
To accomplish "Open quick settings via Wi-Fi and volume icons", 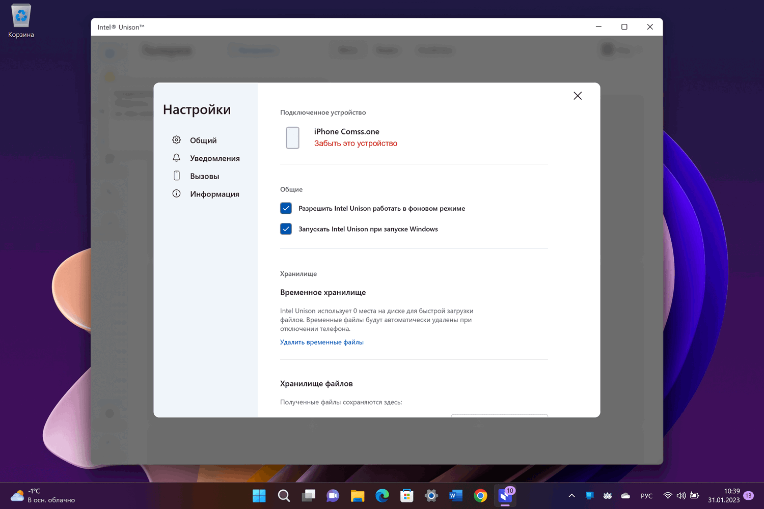I will tap(681, 496).
